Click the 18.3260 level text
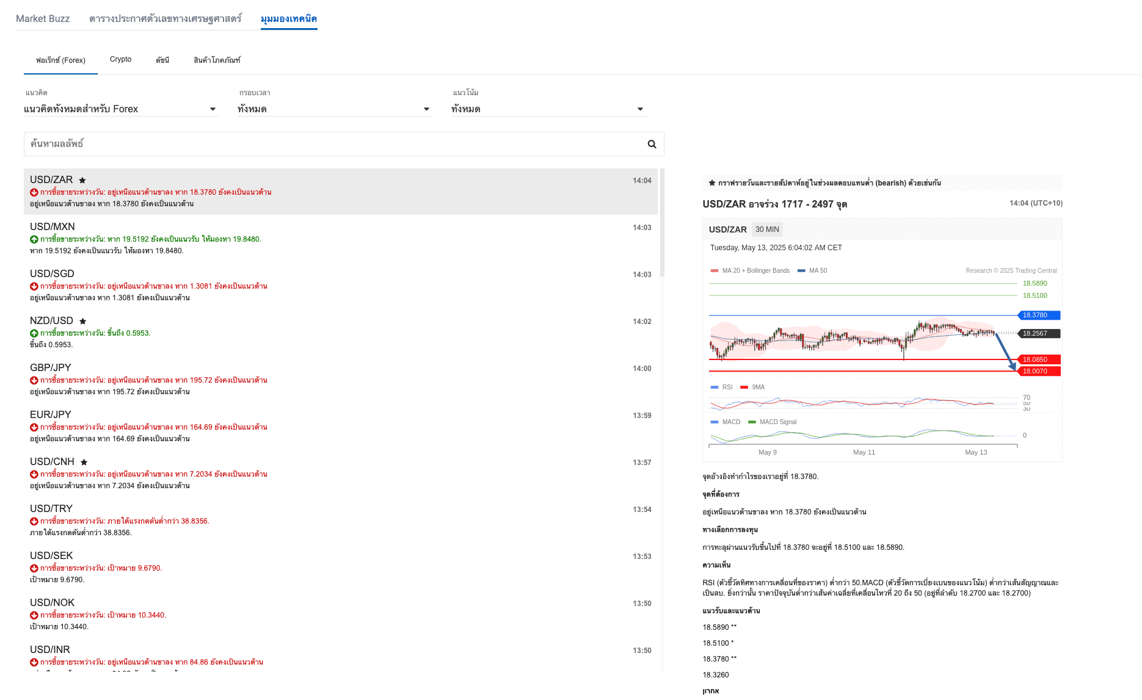1142x700 pixels. coord(716,675)
